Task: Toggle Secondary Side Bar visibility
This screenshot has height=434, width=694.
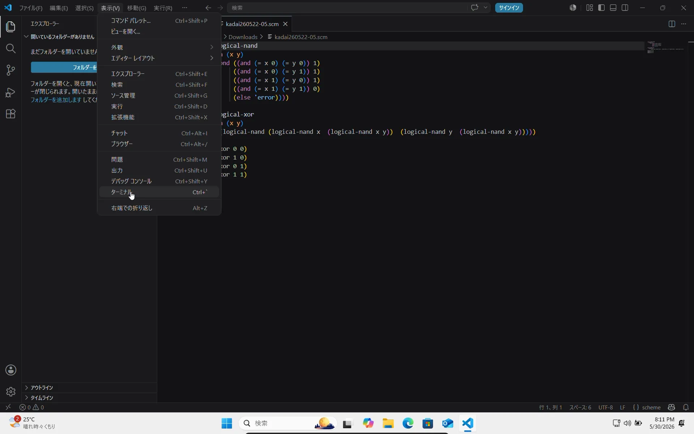Action: pyautogui.click(x=625, y=8)
